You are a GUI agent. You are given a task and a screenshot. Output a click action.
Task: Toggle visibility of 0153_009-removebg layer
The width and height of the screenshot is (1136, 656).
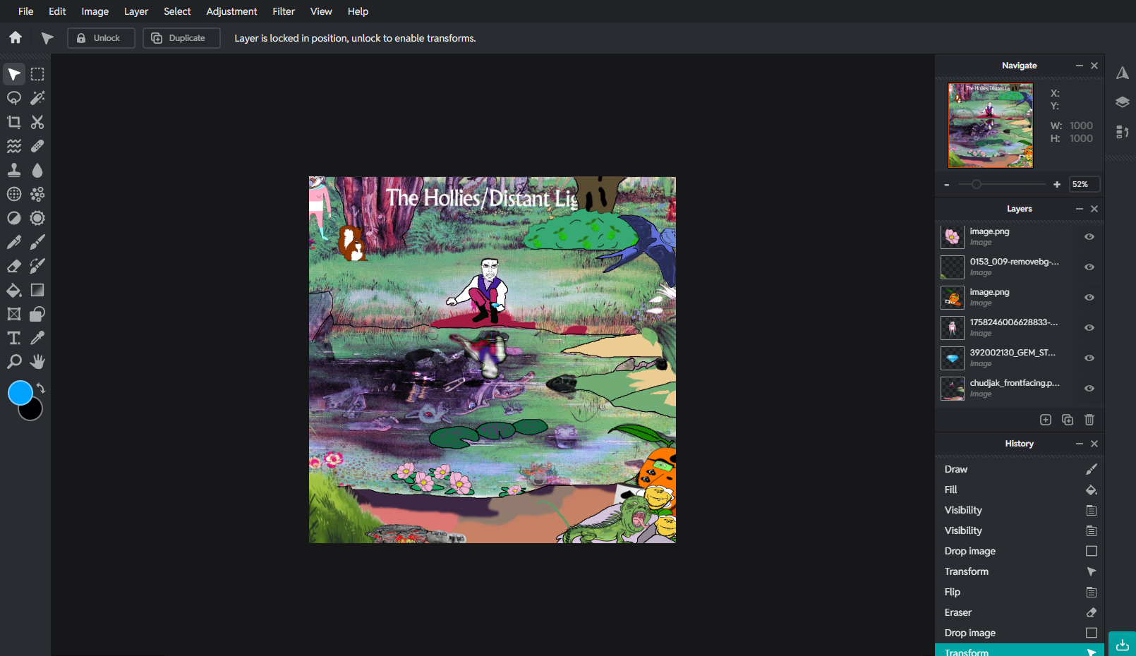[1089, 267]
